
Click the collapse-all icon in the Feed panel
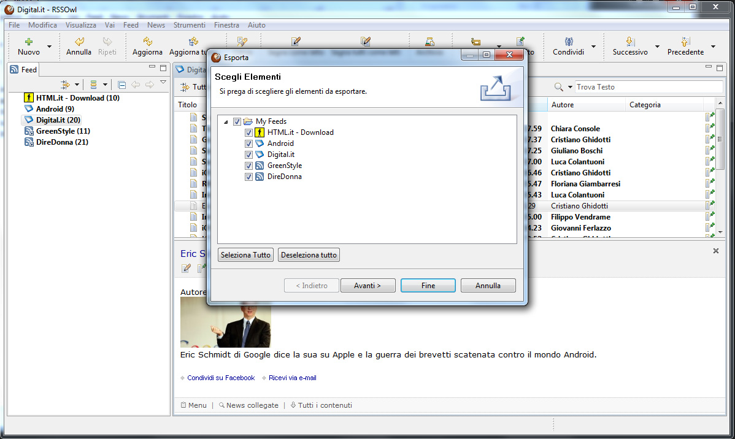pyautogui.click(x=122, y=85)
